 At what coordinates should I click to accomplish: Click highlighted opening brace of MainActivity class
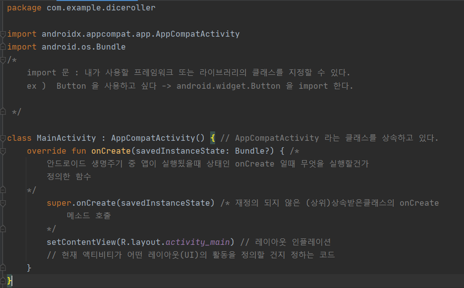[x=213, y=138]
